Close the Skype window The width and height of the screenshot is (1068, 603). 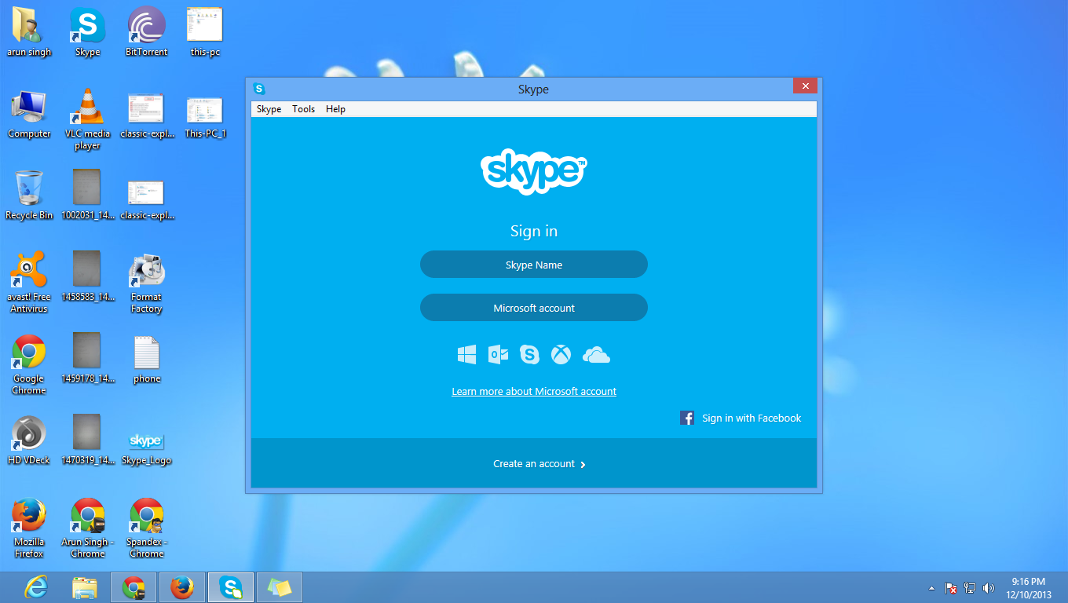tap(805, 86)
